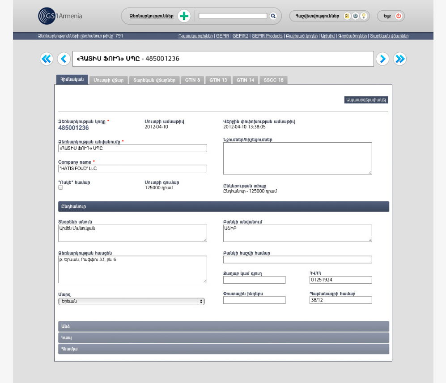446x383 pixels.
Task: Click the text Ընդհանուր - 125000 դրամ
Action: click(x=250, y=191)
